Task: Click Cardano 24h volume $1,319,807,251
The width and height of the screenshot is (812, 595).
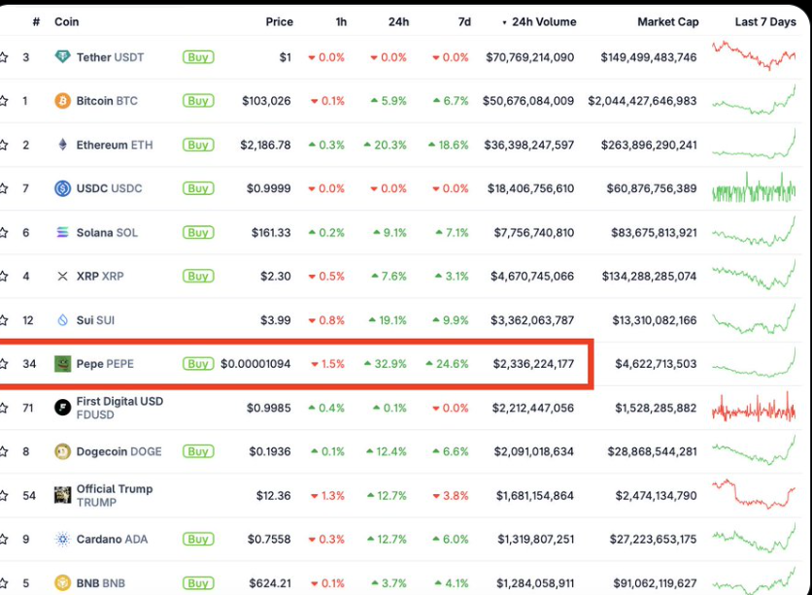Action: 536,539
